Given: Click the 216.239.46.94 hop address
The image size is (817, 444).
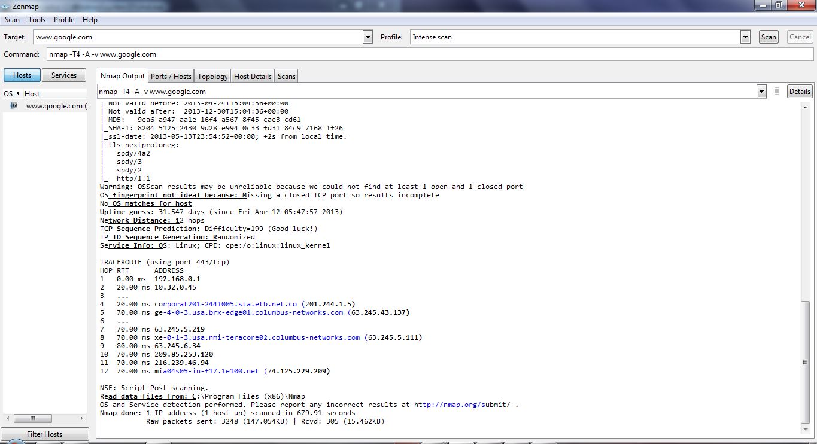Looking at the screenshot, I should pyautogui.click(x=181, y=363).
